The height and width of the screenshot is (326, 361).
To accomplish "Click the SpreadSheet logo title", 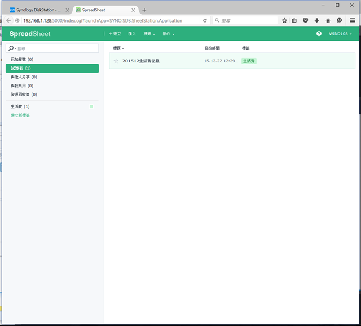I will pos(30,34).
